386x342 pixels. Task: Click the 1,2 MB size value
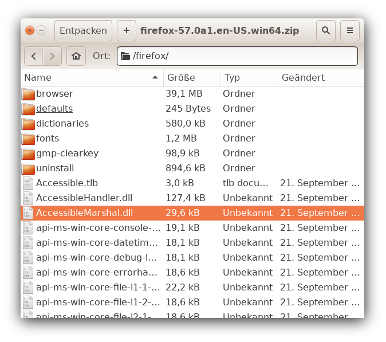tap(181, 139)
